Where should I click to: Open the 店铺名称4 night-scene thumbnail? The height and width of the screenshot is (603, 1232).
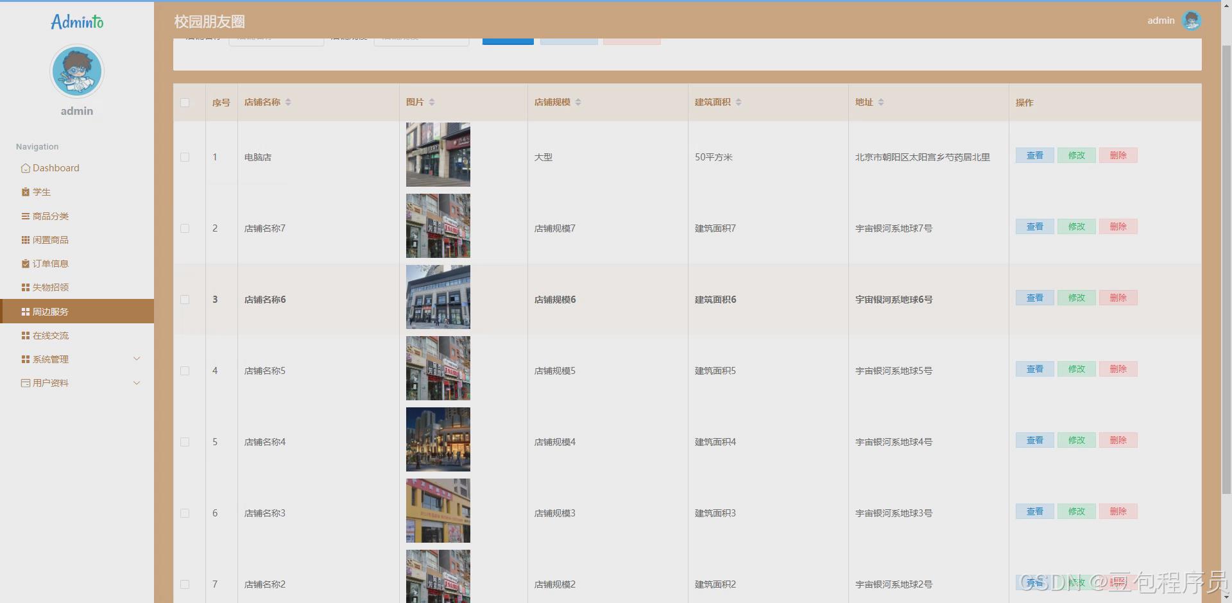click(438, 439)
